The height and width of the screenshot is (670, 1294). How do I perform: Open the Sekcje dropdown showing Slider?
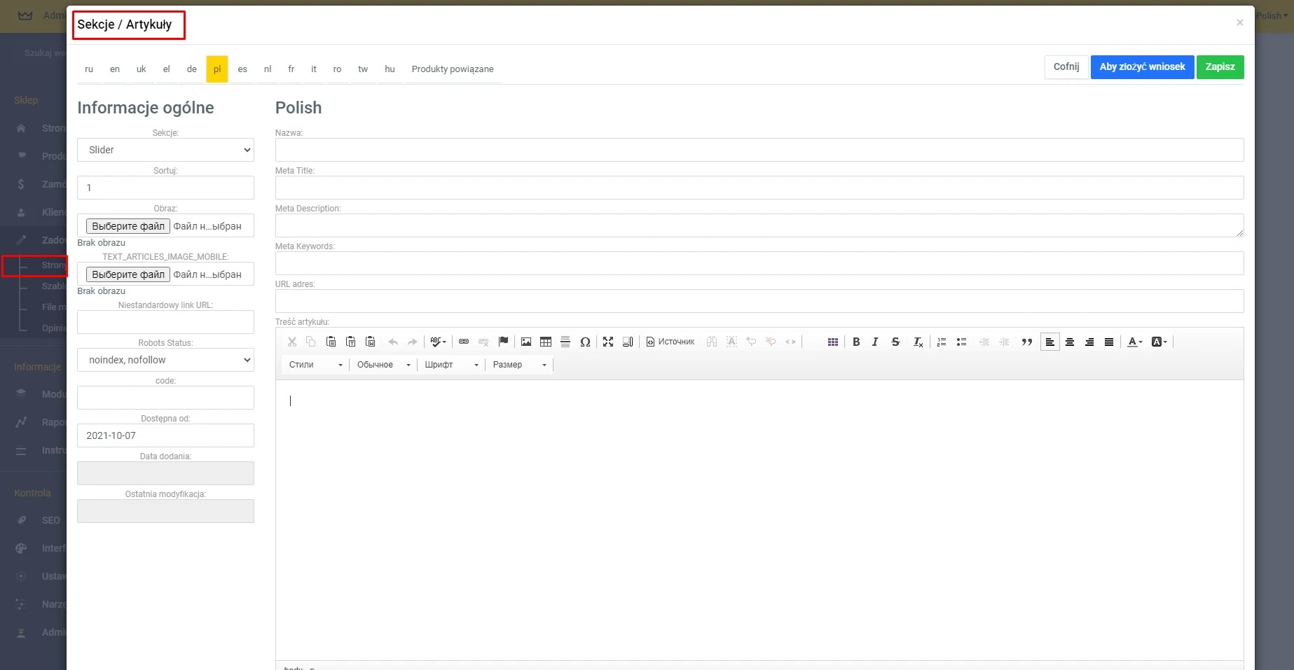[x=165, y=150]
